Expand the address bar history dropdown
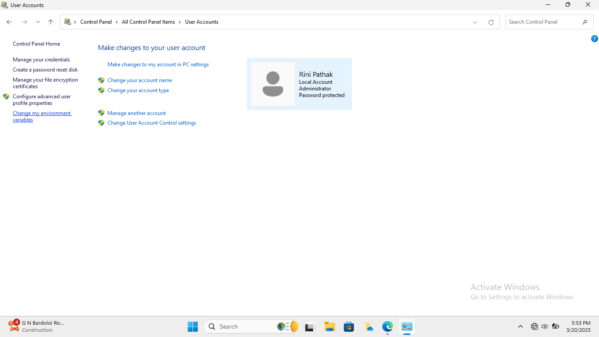599x337 pixels. pos(474,22)
